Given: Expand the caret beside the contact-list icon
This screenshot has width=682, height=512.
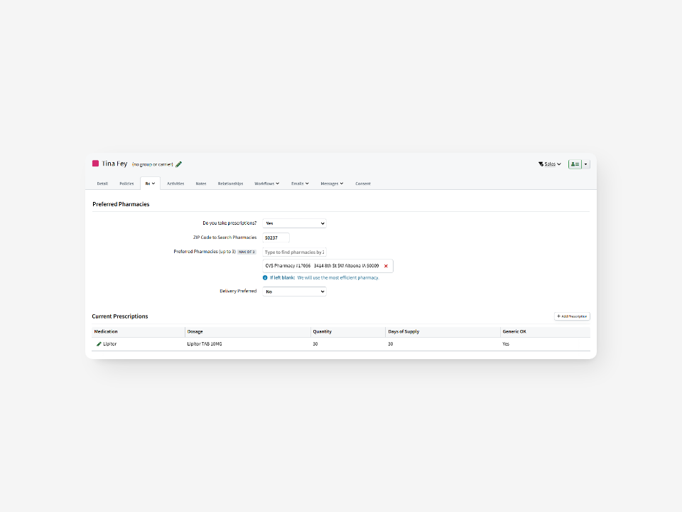Looking at the screenshot, I should 586,164.
